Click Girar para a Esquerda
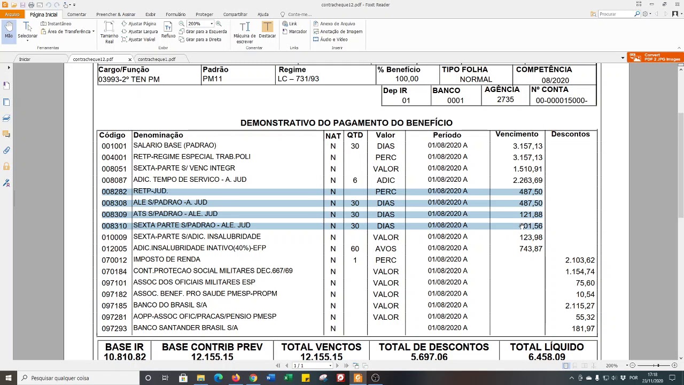Screen dimensions: 684x385 tap(203, 32)
